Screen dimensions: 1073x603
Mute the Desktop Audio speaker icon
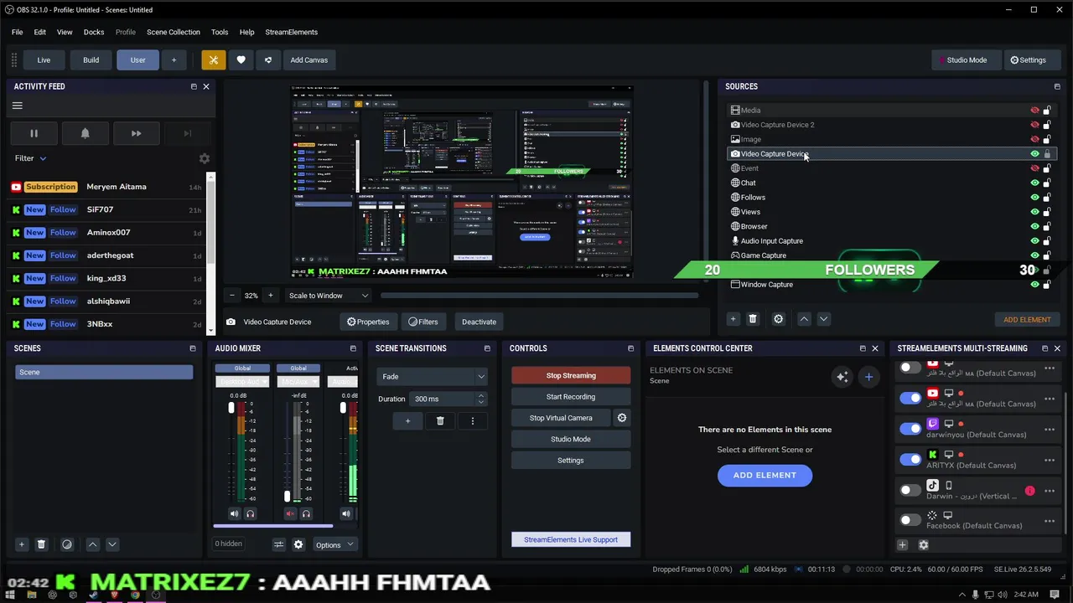click(235, 513)
